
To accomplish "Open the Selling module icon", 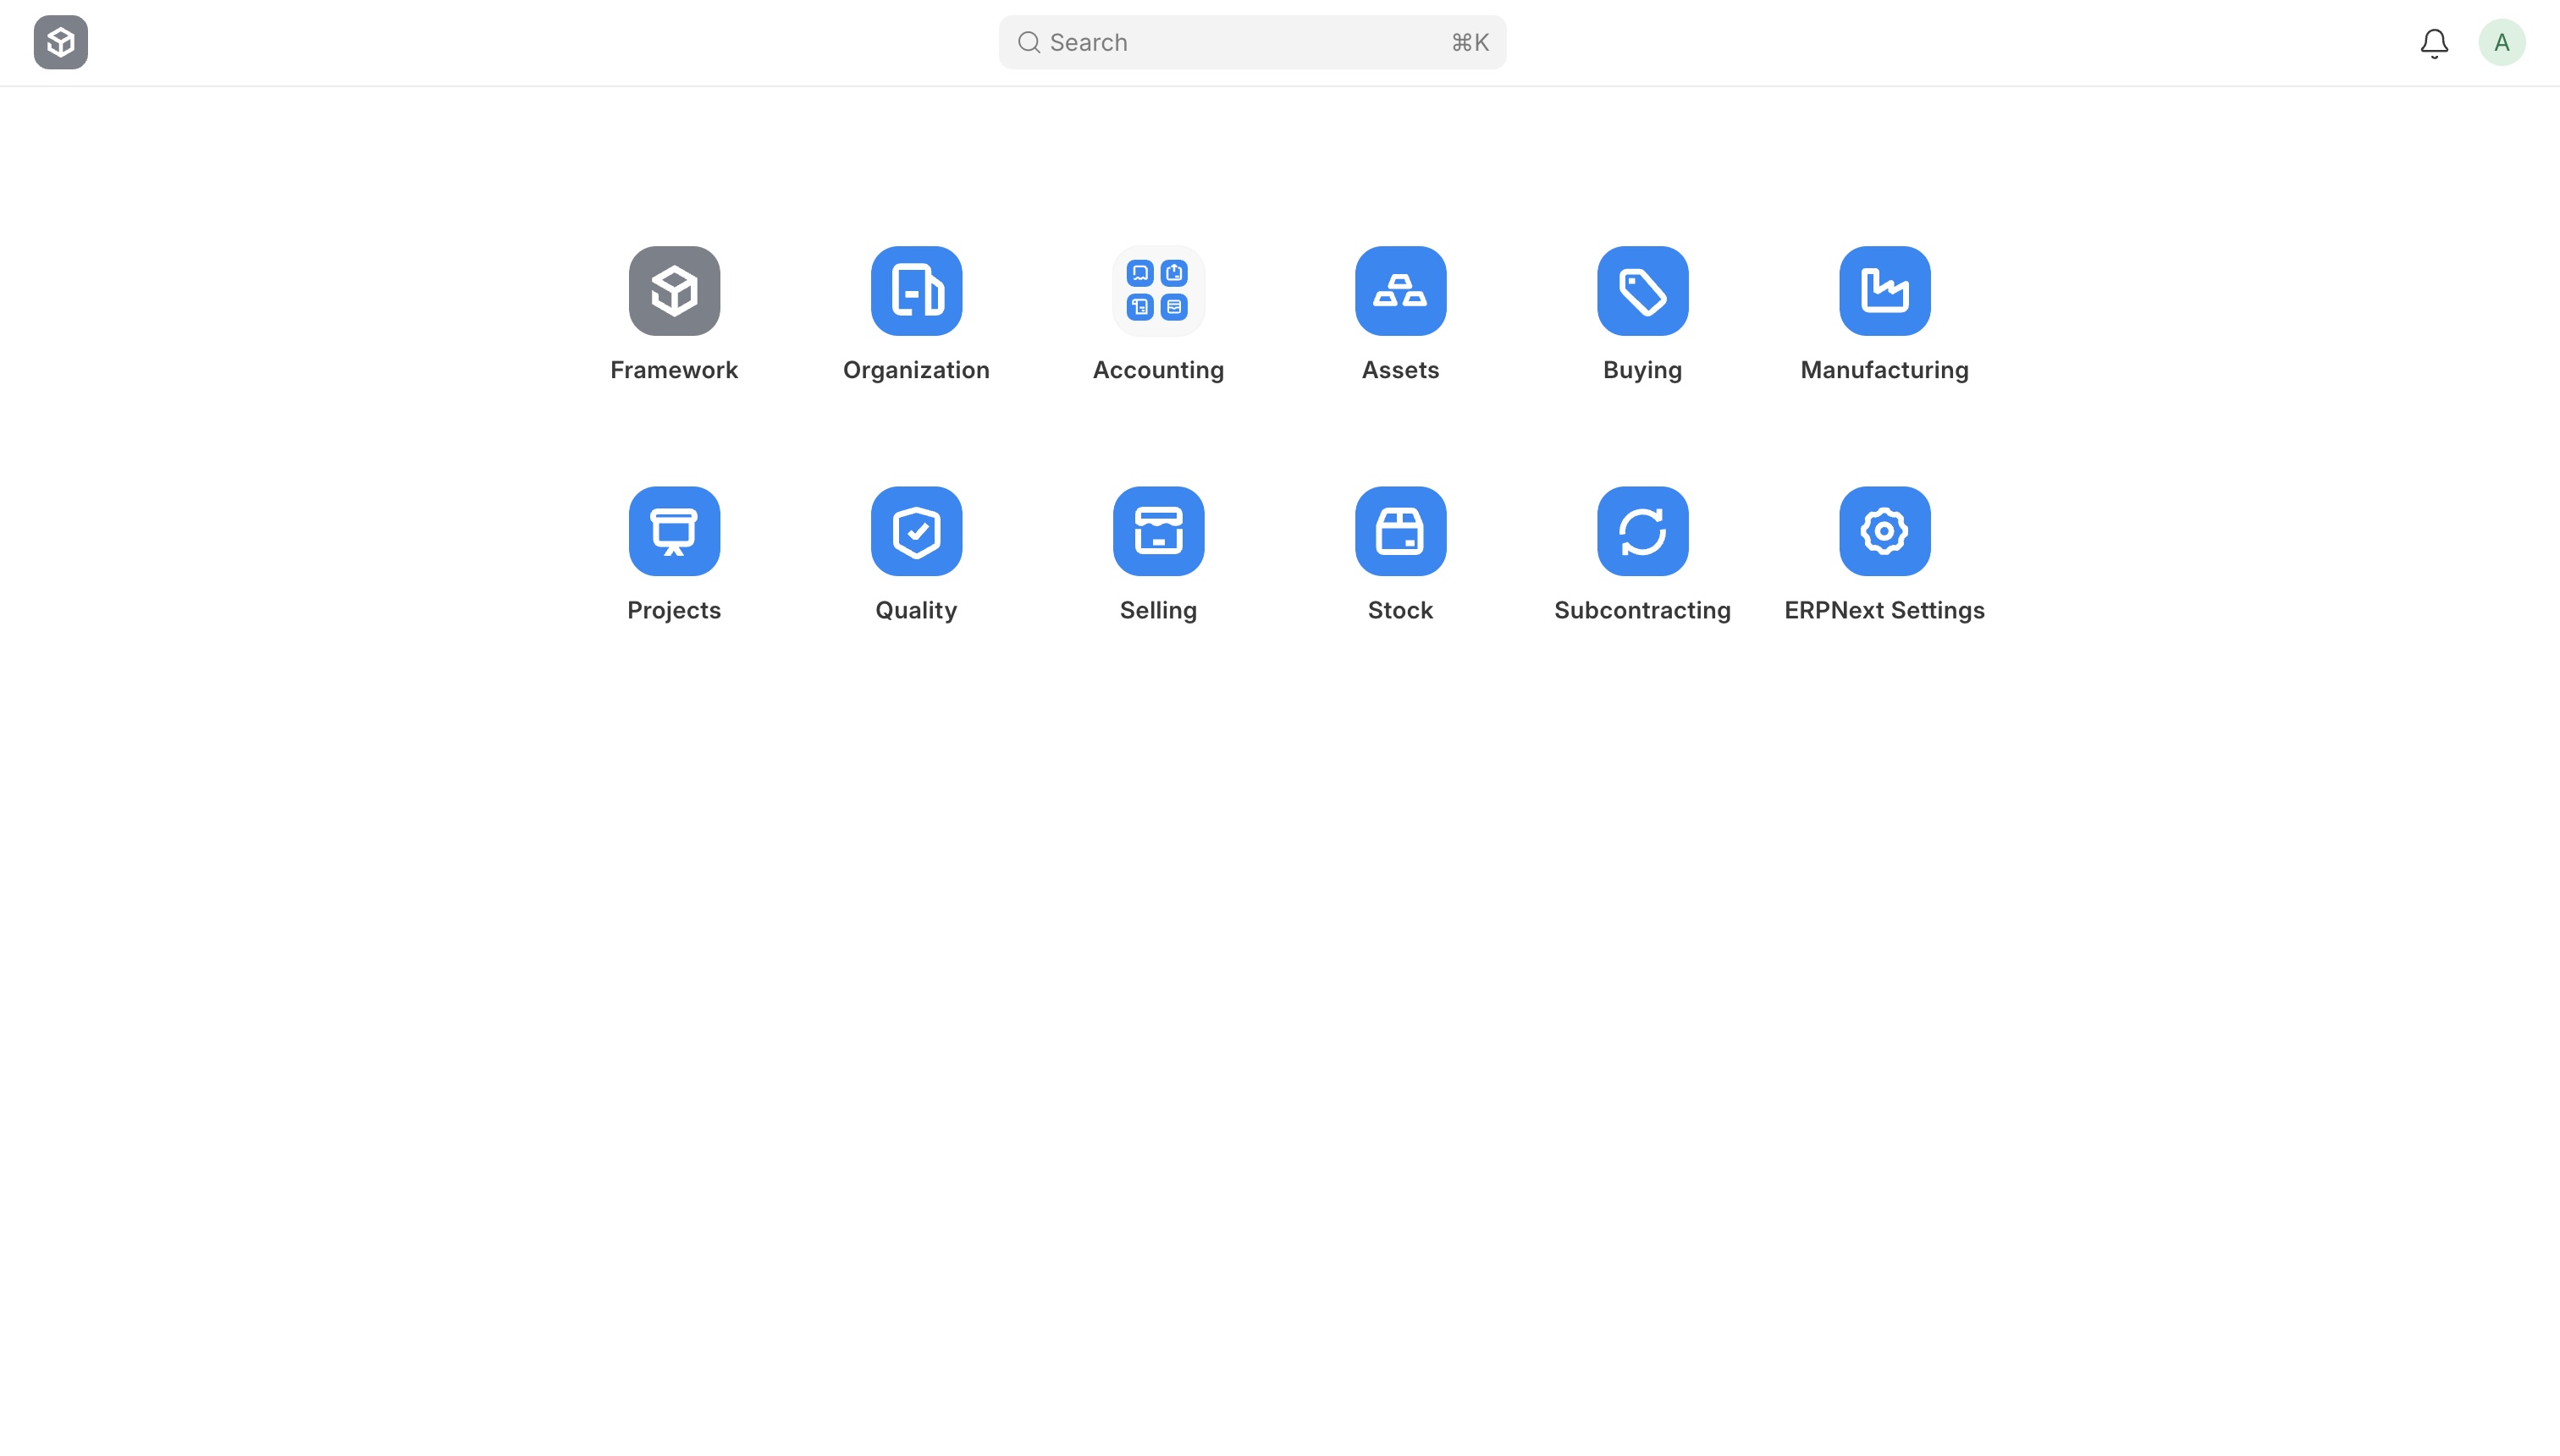I will coord(1158,531).
